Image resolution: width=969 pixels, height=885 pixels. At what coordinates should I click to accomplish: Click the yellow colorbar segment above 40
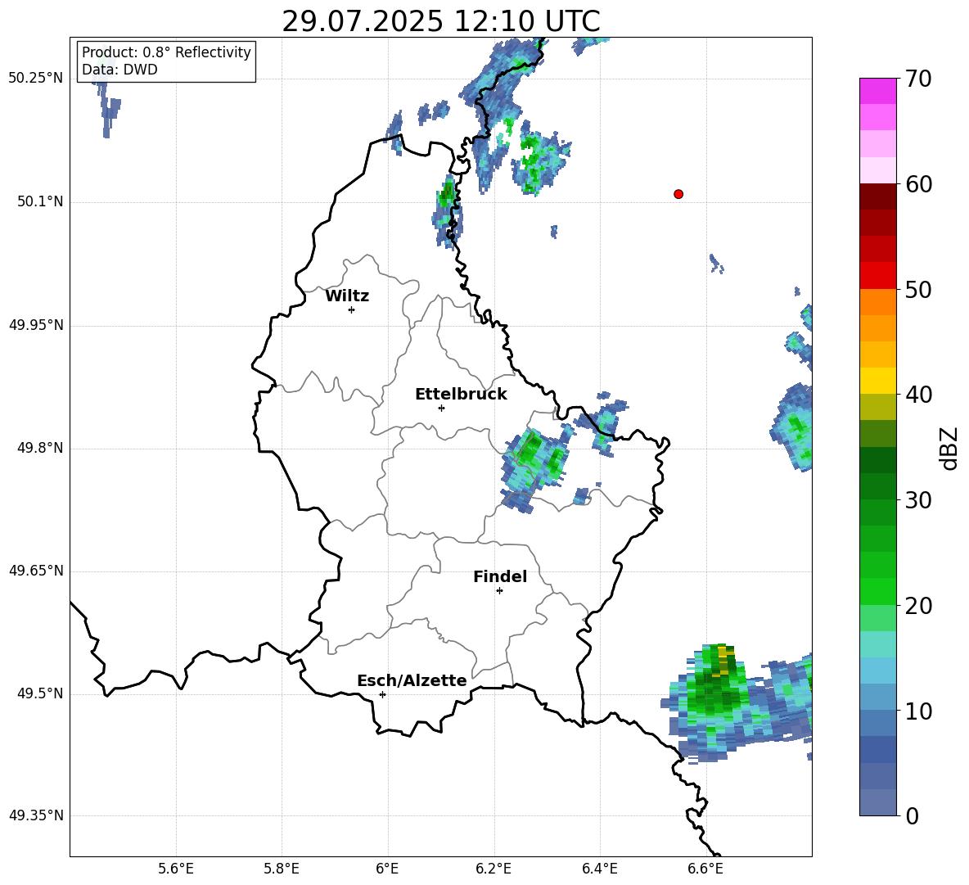point(877,381)
